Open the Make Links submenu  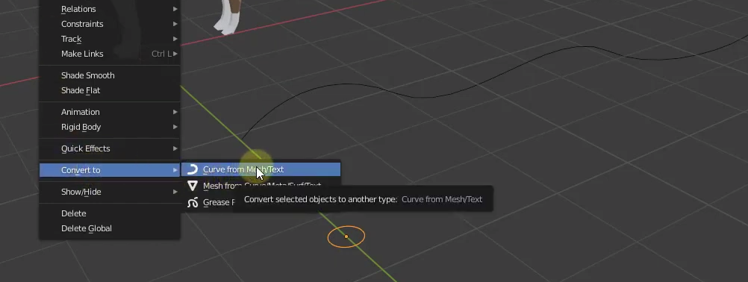109,54
